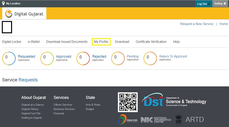Open the e-Wallet menu item
This screenshot has width=229, height=127.
coord(34,42)
